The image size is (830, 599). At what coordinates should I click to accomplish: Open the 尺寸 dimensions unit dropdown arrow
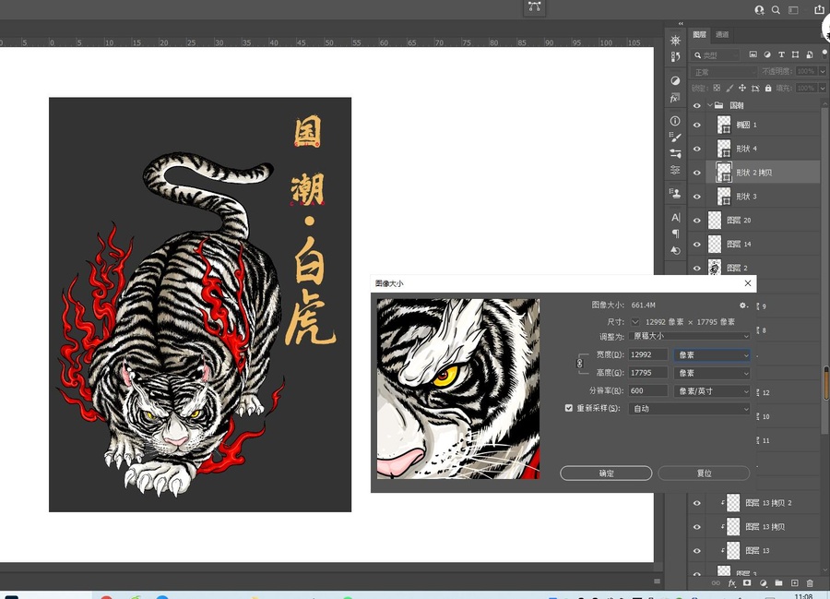click(x=634, y=321)
